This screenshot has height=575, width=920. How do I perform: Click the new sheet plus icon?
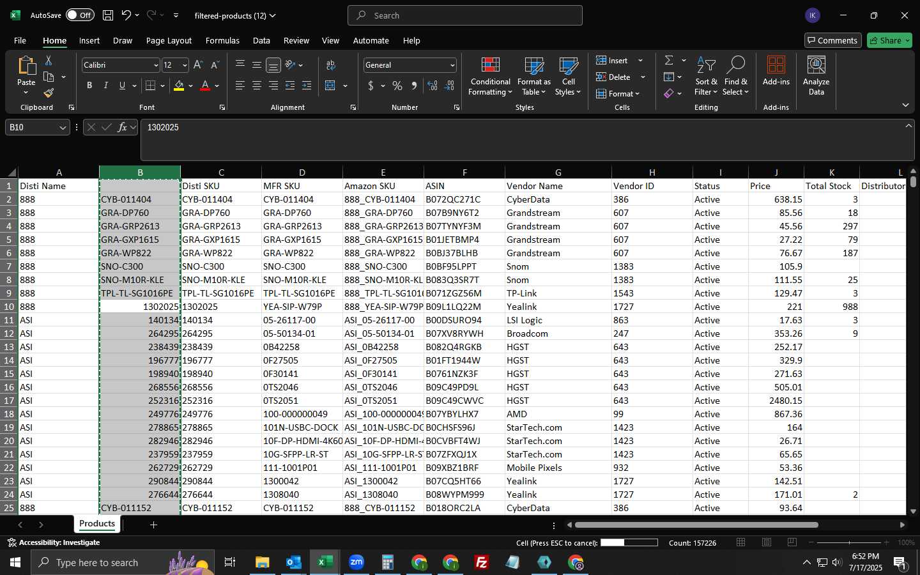click(x=153, y=525)
